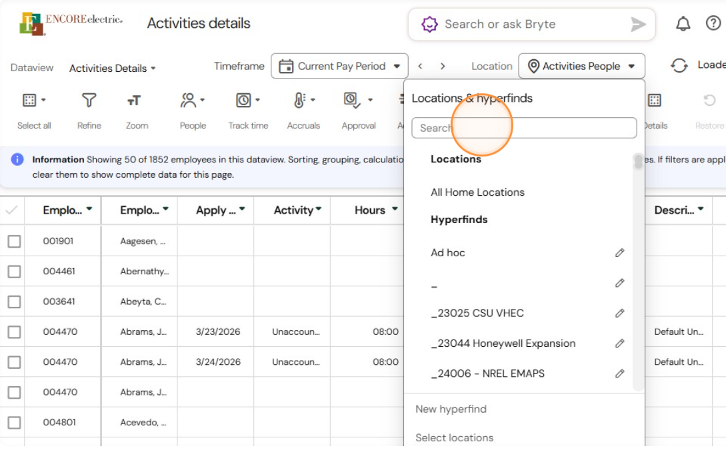Open the first Emplo... column menu
726x460 pixels.
click(89, 209)
